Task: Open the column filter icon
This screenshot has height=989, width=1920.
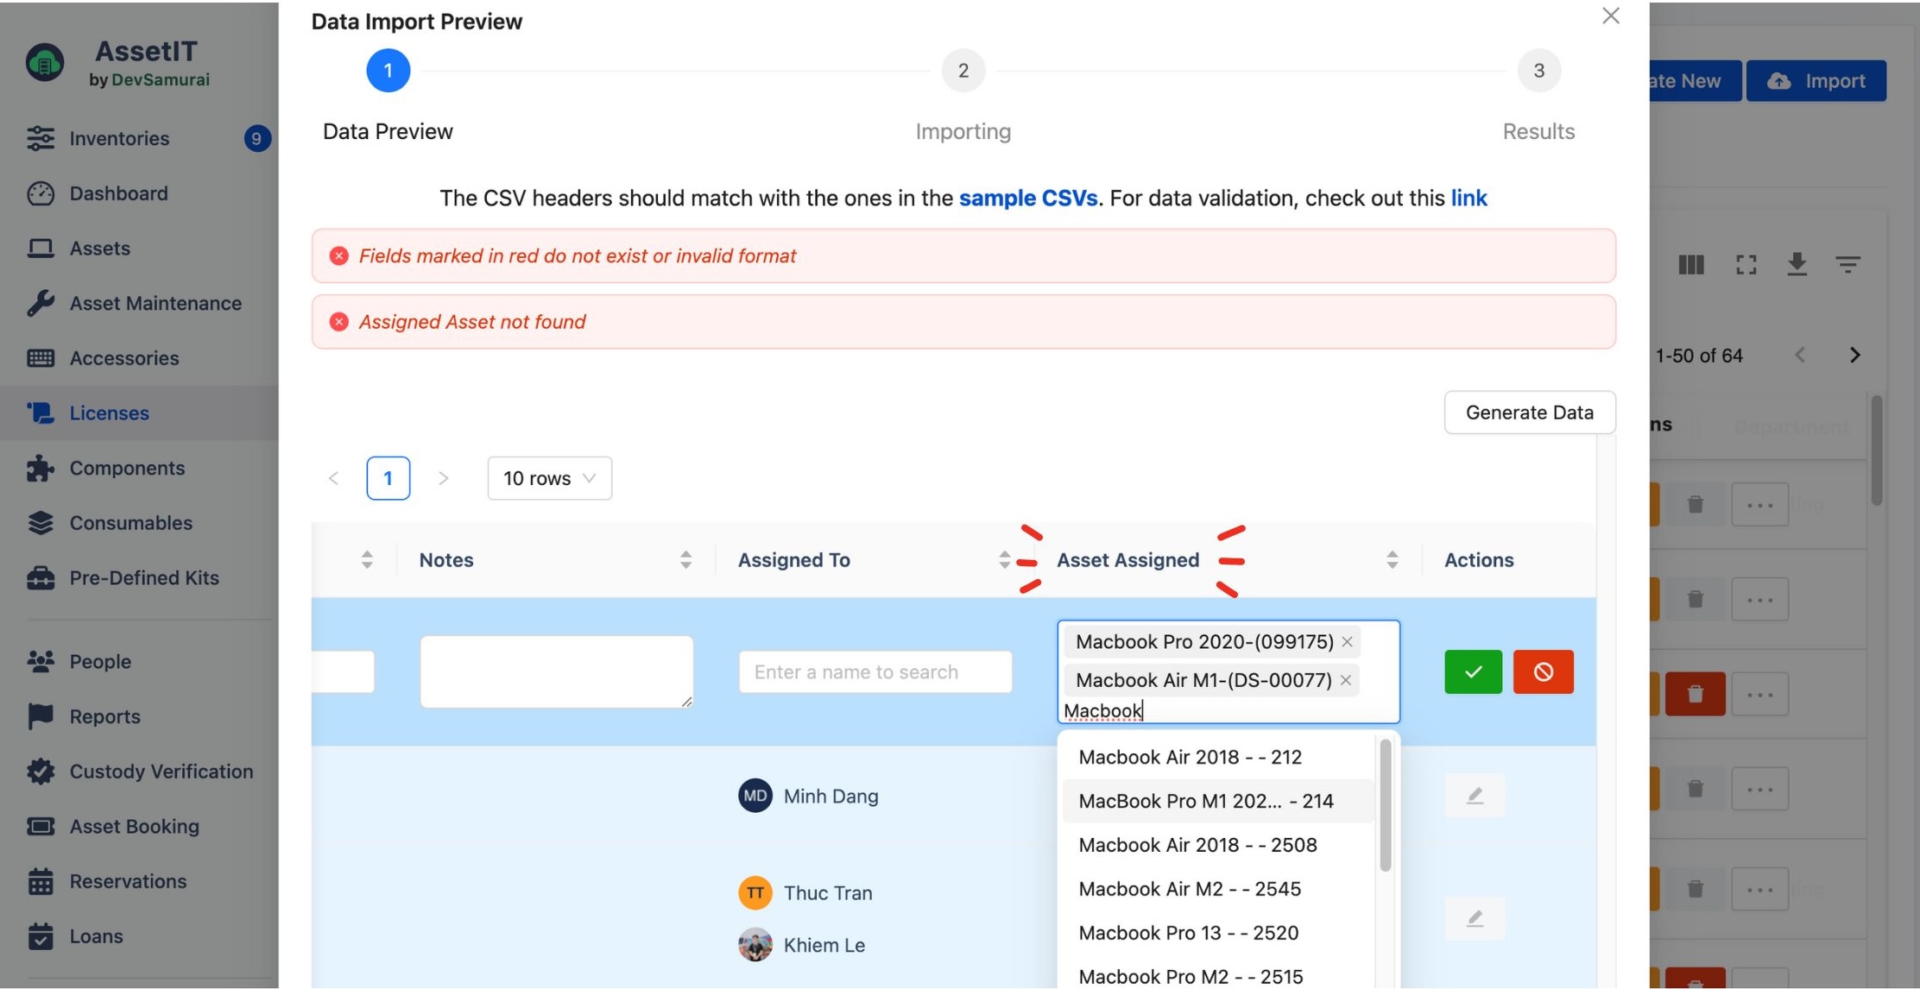Action: (x=1849, y=265)
